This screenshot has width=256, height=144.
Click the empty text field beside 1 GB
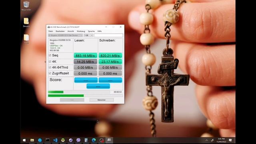coord(108,35)
